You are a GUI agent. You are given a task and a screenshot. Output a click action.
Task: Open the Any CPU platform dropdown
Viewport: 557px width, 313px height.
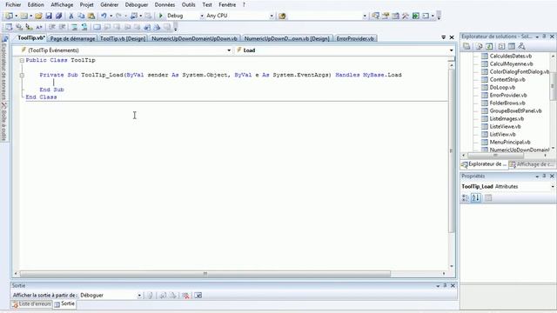(272, 16)
